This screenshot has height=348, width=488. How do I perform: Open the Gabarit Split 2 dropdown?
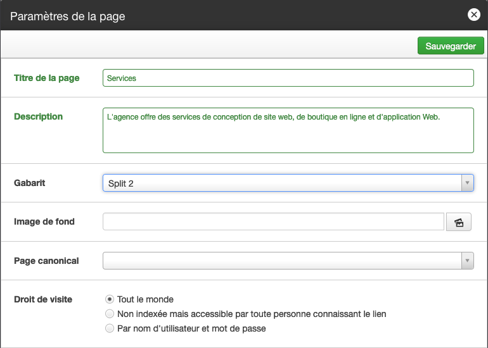[x=288, y=183]
